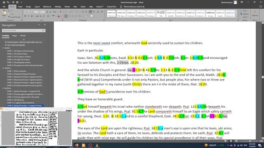Switch to Web Layout view in the status bar
Viewport: 264px width, 148px height.
click(x=236, y=141)
